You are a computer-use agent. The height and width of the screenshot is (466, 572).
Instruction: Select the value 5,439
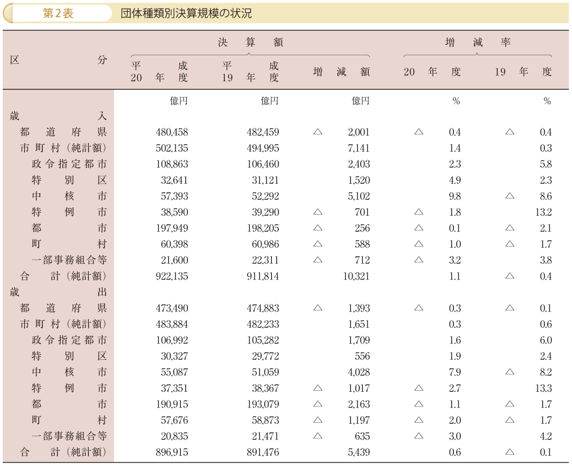click(359, 452)
